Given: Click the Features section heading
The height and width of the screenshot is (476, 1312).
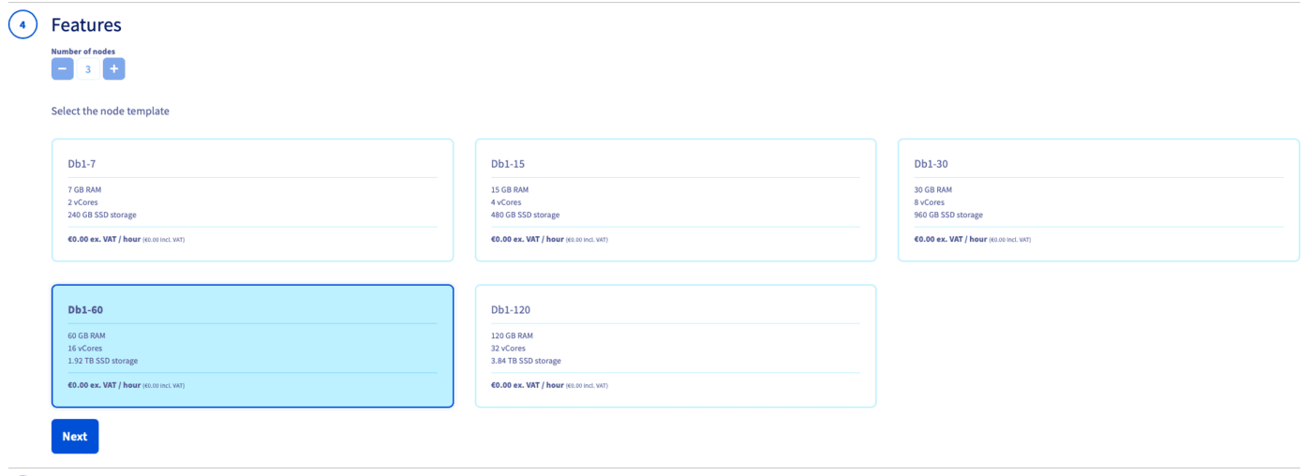Looking at the screenshot, I should (x=86, y=25).
